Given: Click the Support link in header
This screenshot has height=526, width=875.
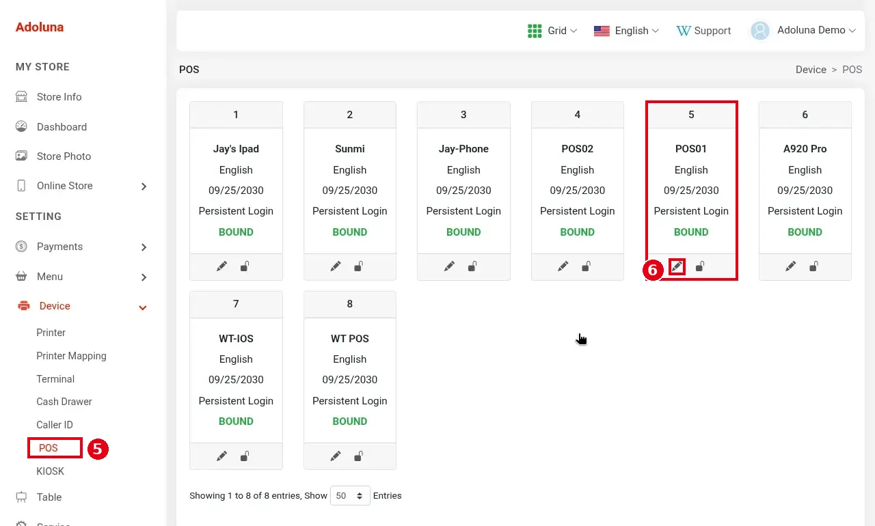Looking at the screenshot, I should click(x=703, y=31).
